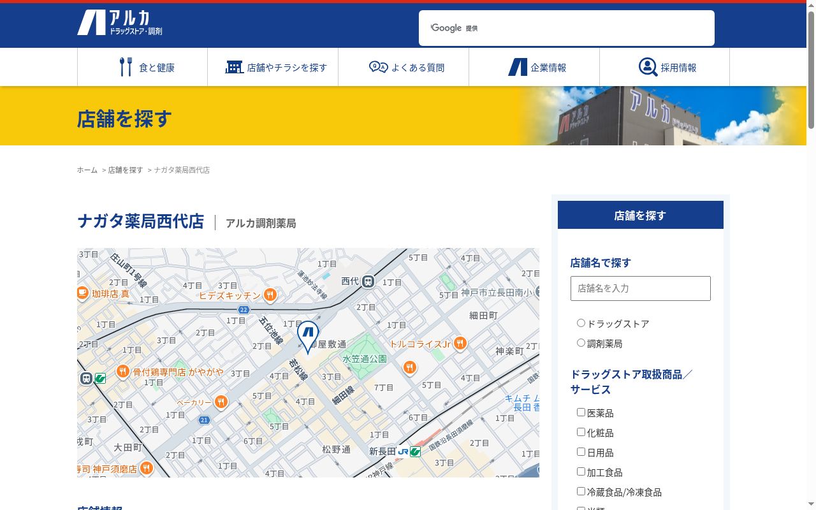This screenshot has height=510, width=816.
Task: Select the ドラッグストア radio button
Action: (x=581, y=323)
